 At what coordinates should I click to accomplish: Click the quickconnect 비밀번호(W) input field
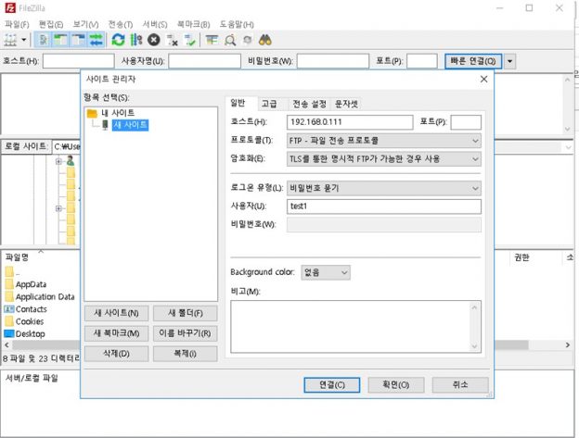(x=333, y=61)
